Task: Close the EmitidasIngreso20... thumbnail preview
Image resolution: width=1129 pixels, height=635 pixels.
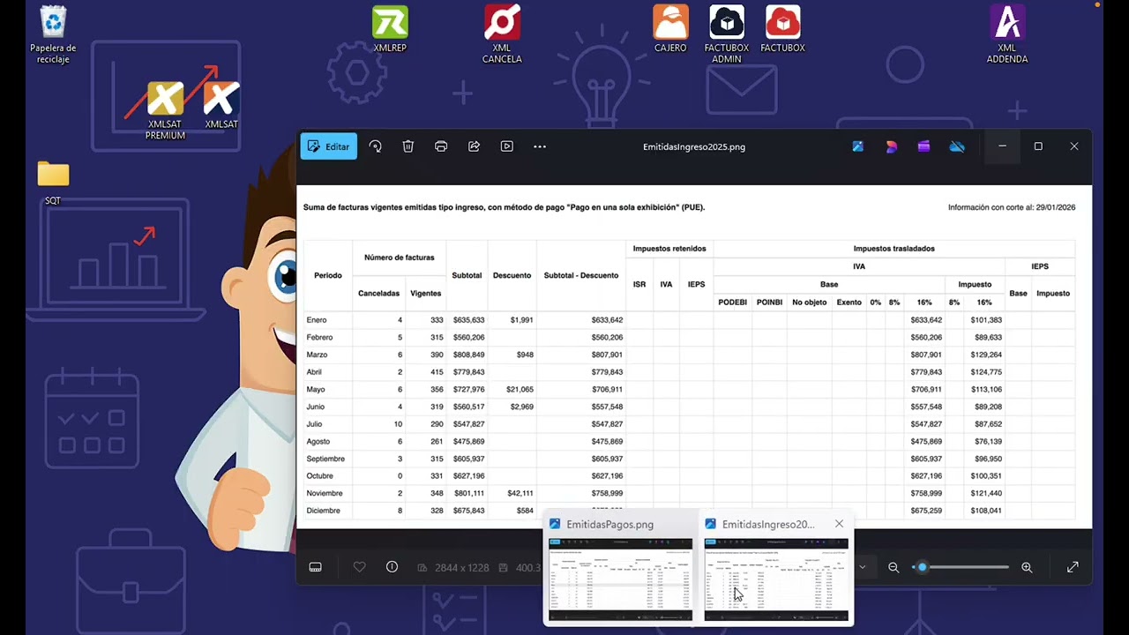Action: 839,524
